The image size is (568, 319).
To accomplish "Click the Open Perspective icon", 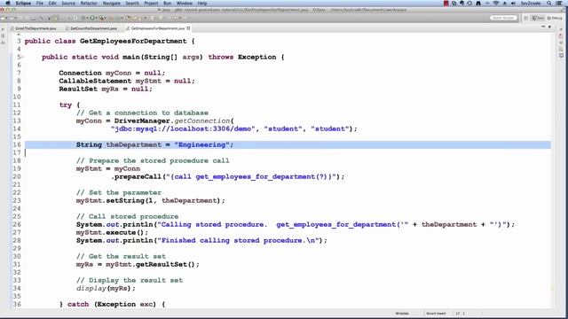I will [x=526, y=18].
